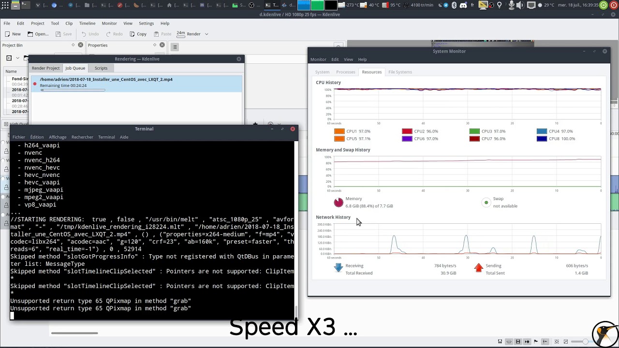Click the Swap color indicator in System Monitor
The width and height of the screenshot is (619, 348).
pyautogui.click(x=486, y=203)
